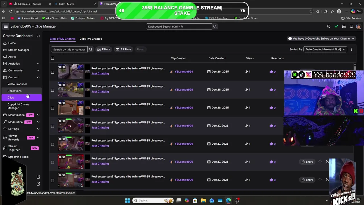
Task: Open YSLbando999 creator link on first clip
Action: coord(184,71)
